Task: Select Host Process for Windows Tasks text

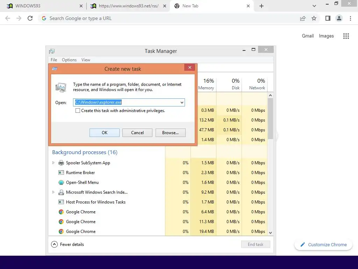Action: (96, 202)
